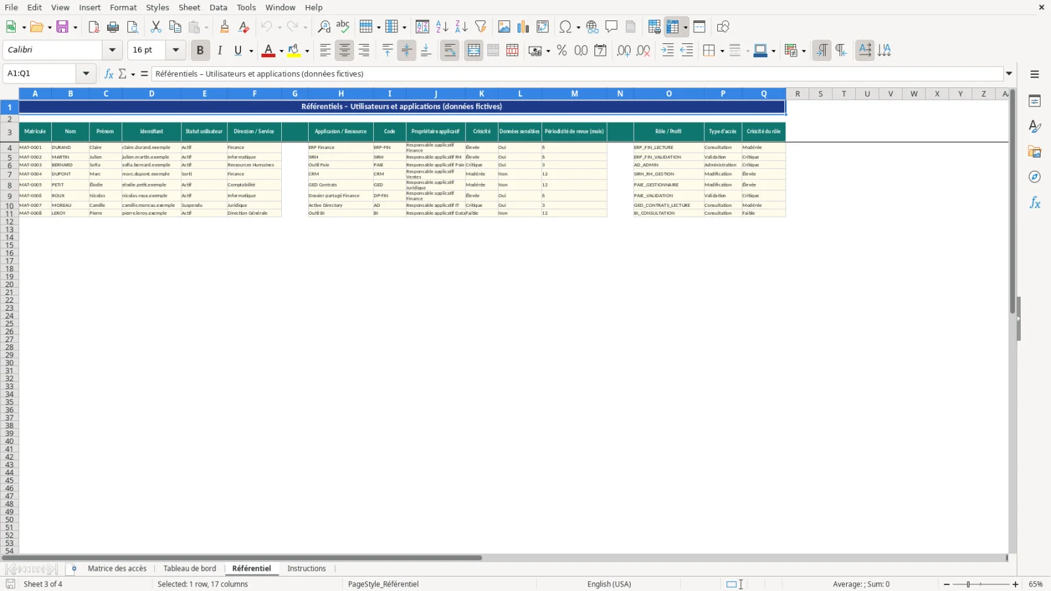Open the sidebar settings menu
This screenshot has height=591, width=1051.
pyautogui.click(x=1035, y=74)
